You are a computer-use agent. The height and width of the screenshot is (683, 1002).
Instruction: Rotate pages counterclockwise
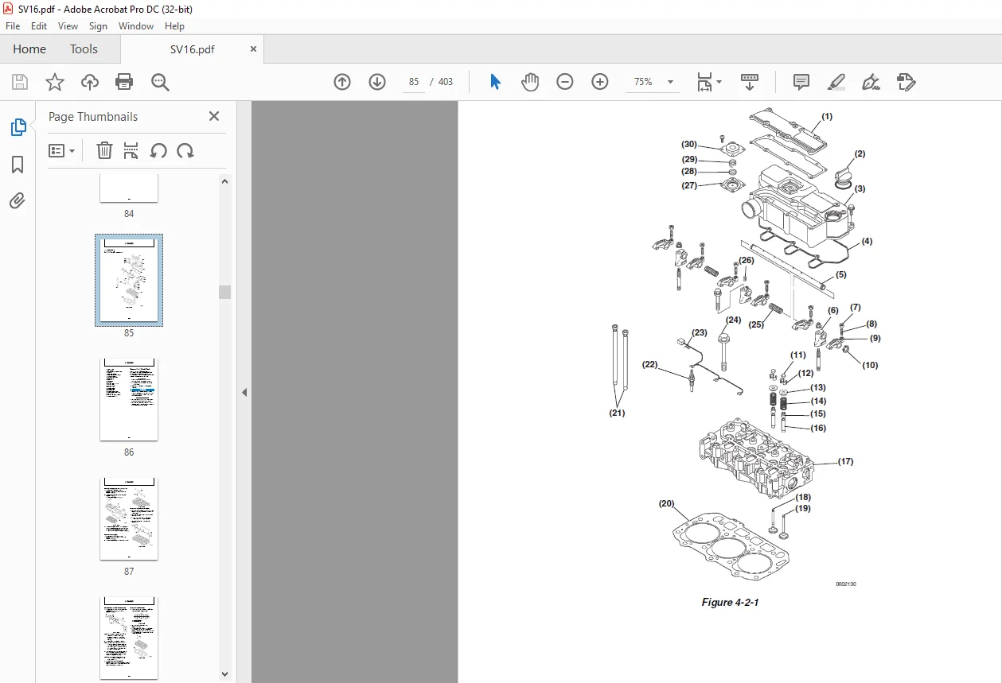tap(158, 150)
